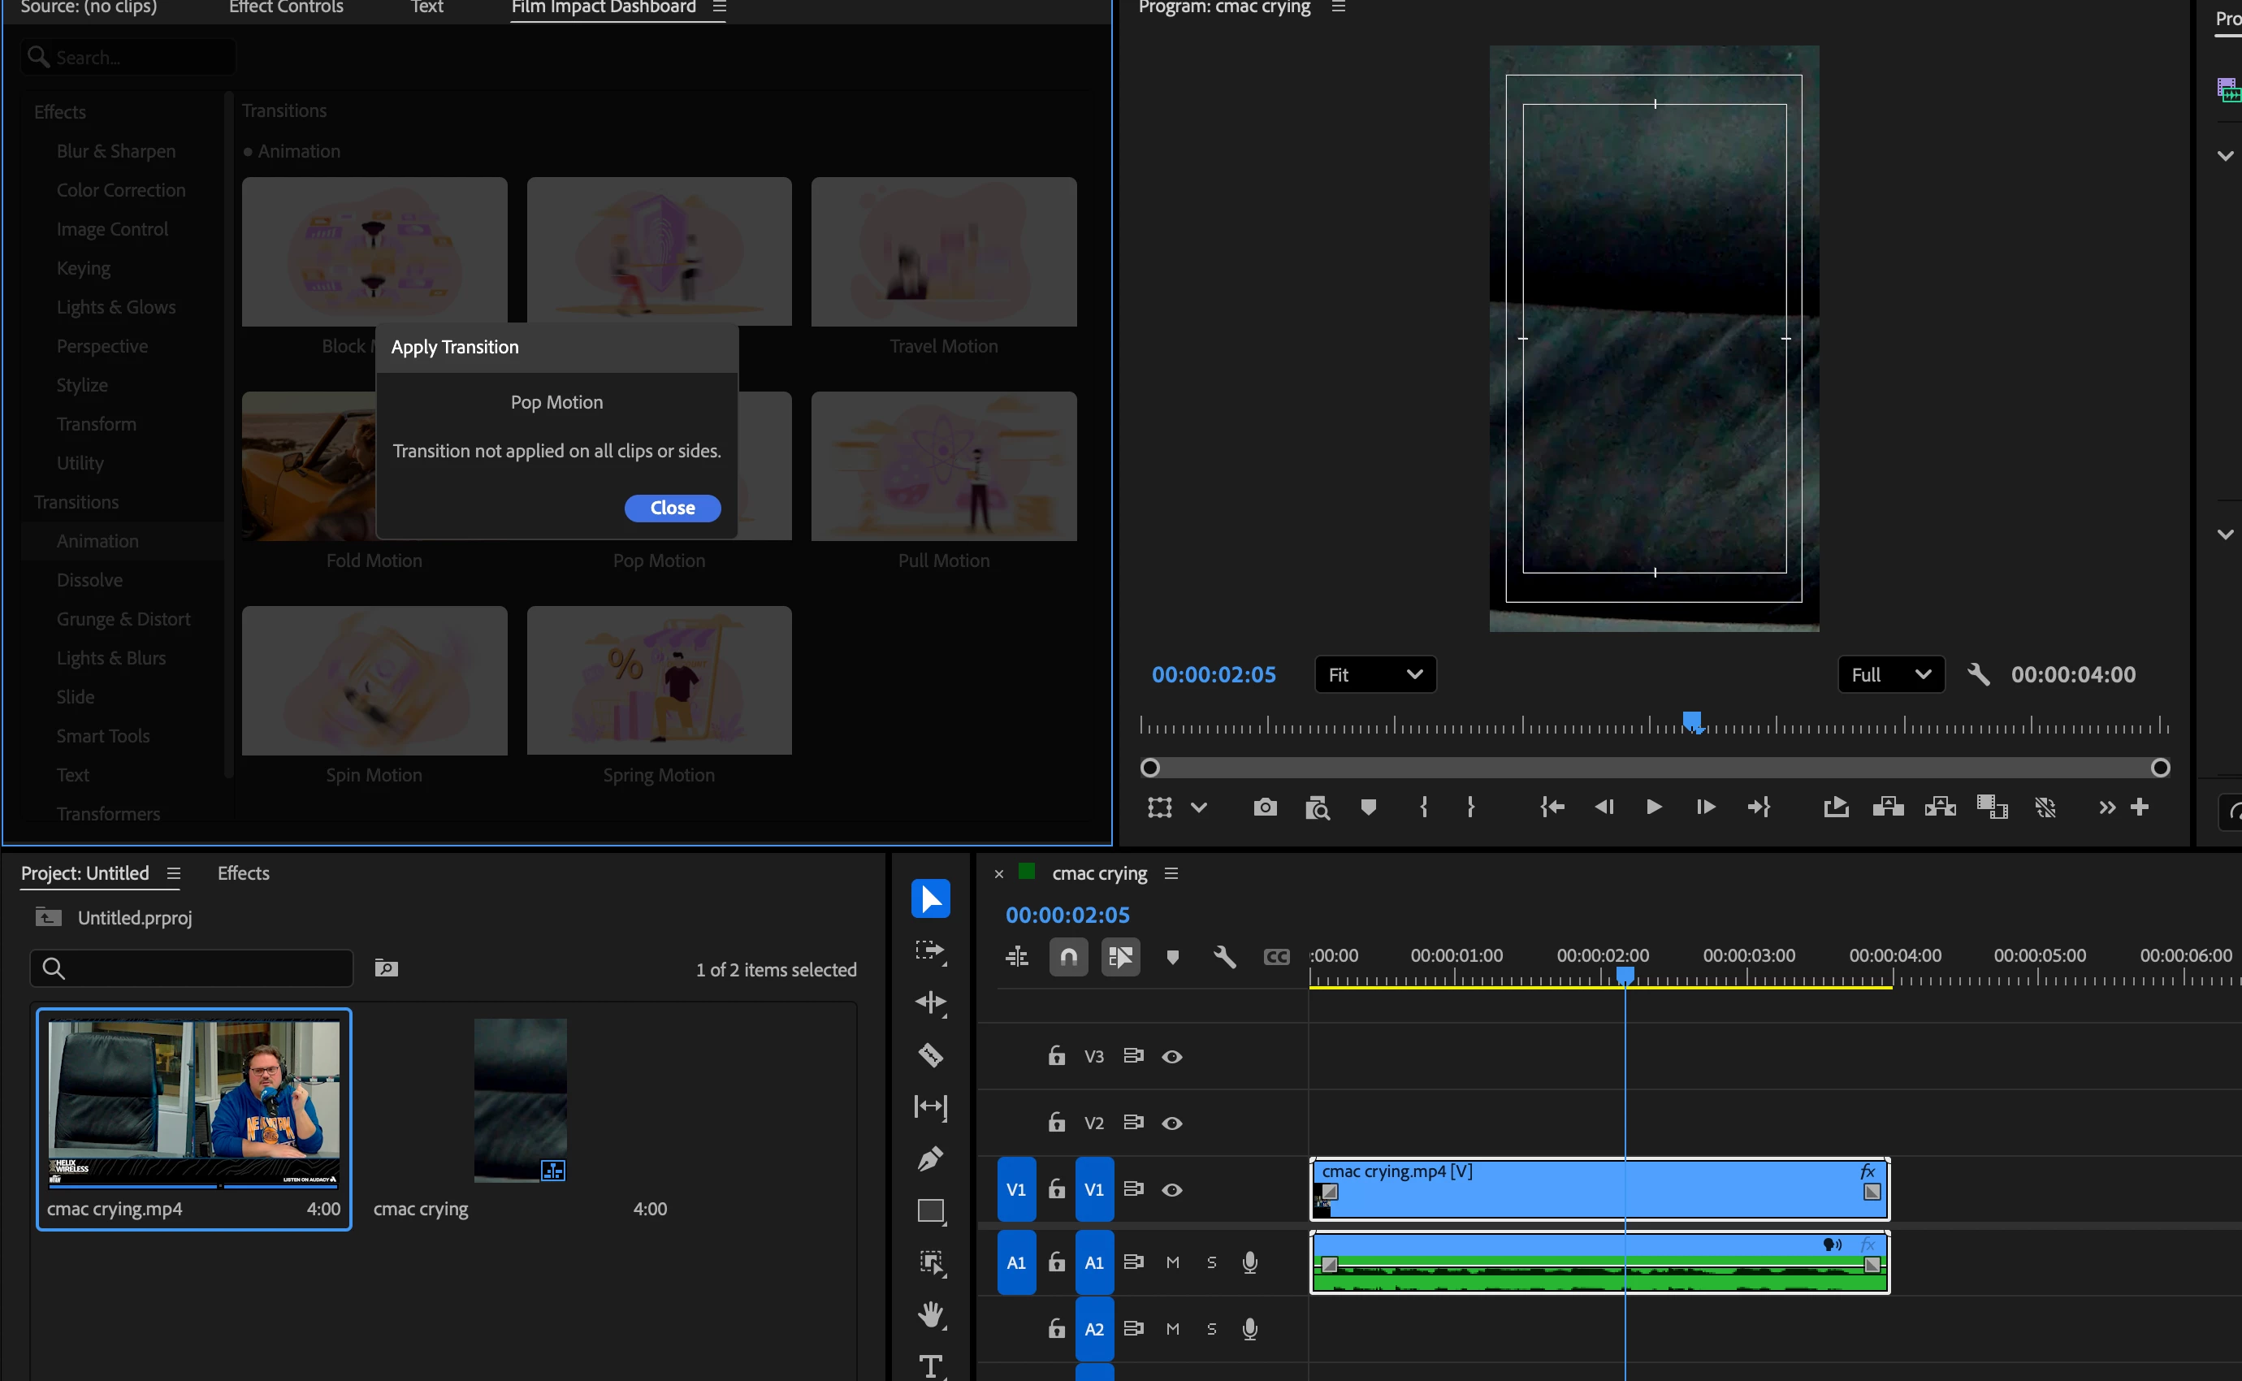Toggle A2 voice-over record microphone
Image resolution: width=2242 pixels, height=1381 pixels.
click(1250, 1329)
